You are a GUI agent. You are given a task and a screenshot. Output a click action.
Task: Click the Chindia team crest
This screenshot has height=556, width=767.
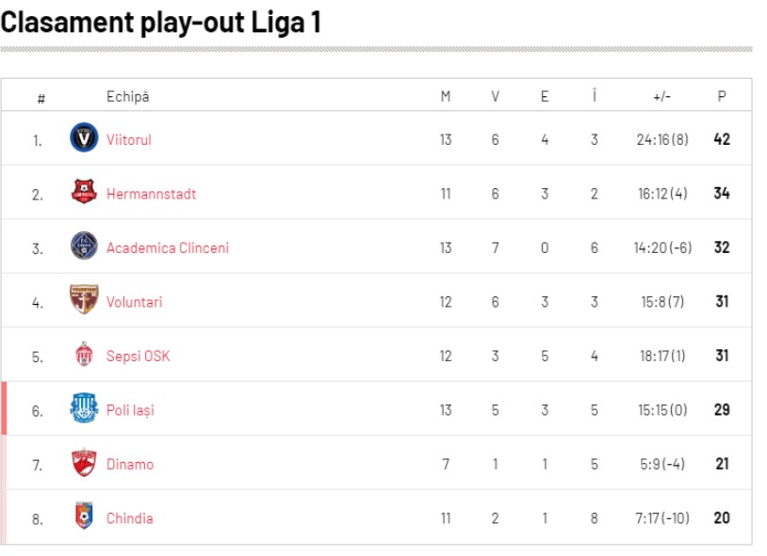click(x=84, y=516)
